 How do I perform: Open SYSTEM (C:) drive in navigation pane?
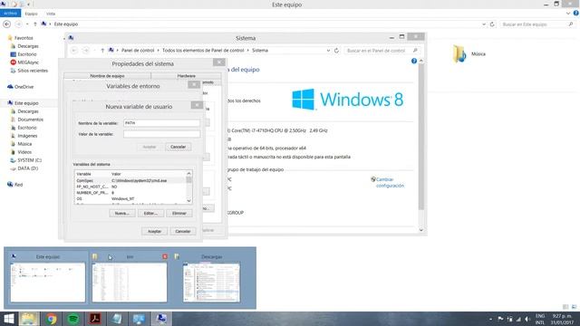click(29, 160)
